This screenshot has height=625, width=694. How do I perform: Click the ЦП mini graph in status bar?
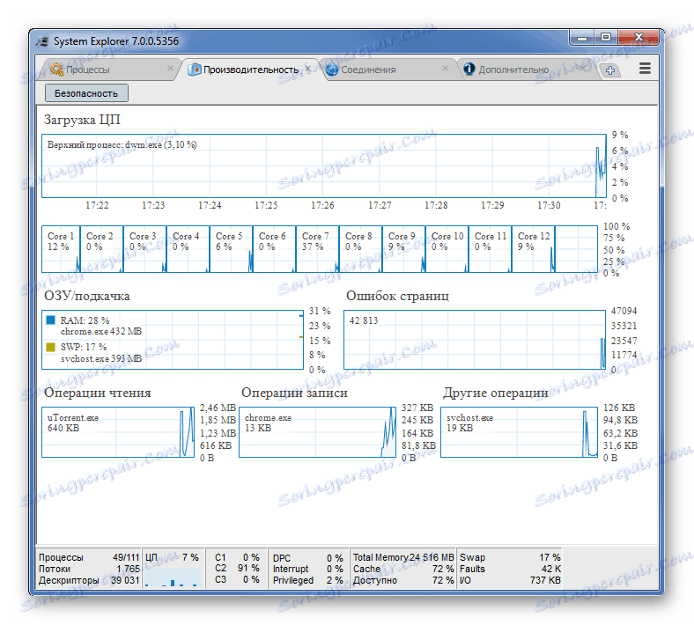(x=173, y=577)
